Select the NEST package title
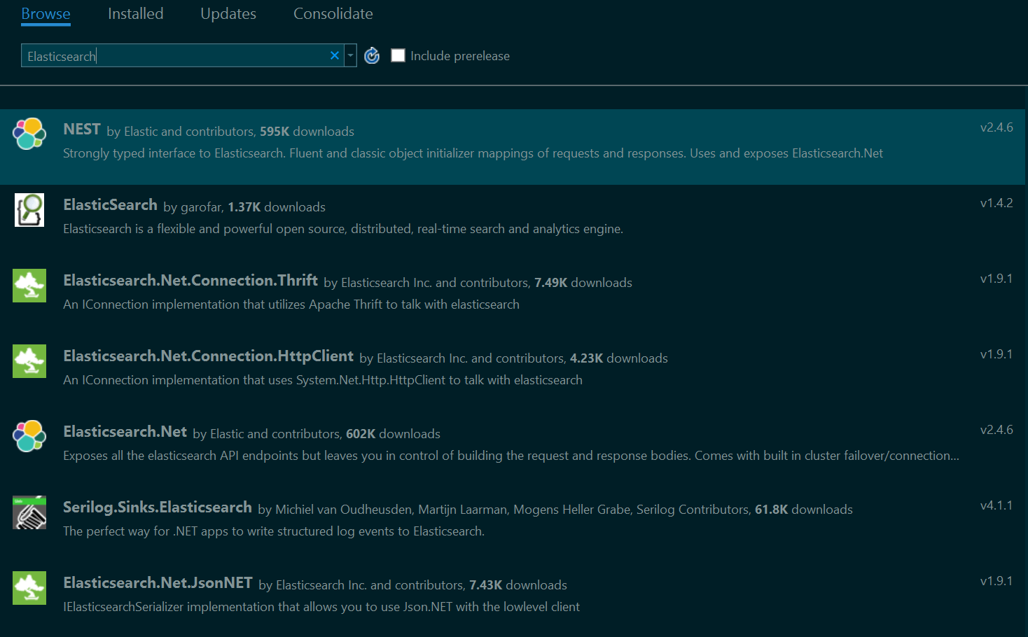1028x637 pixels. pyautogui.click(x=82, y=129)
